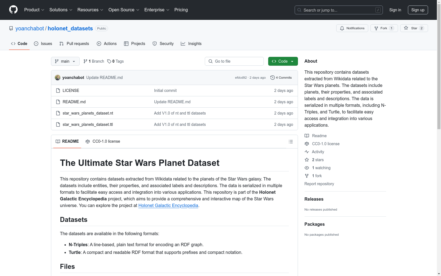Open the Issues tab
This screenshot has width=441, height=276.
(43, 44)
